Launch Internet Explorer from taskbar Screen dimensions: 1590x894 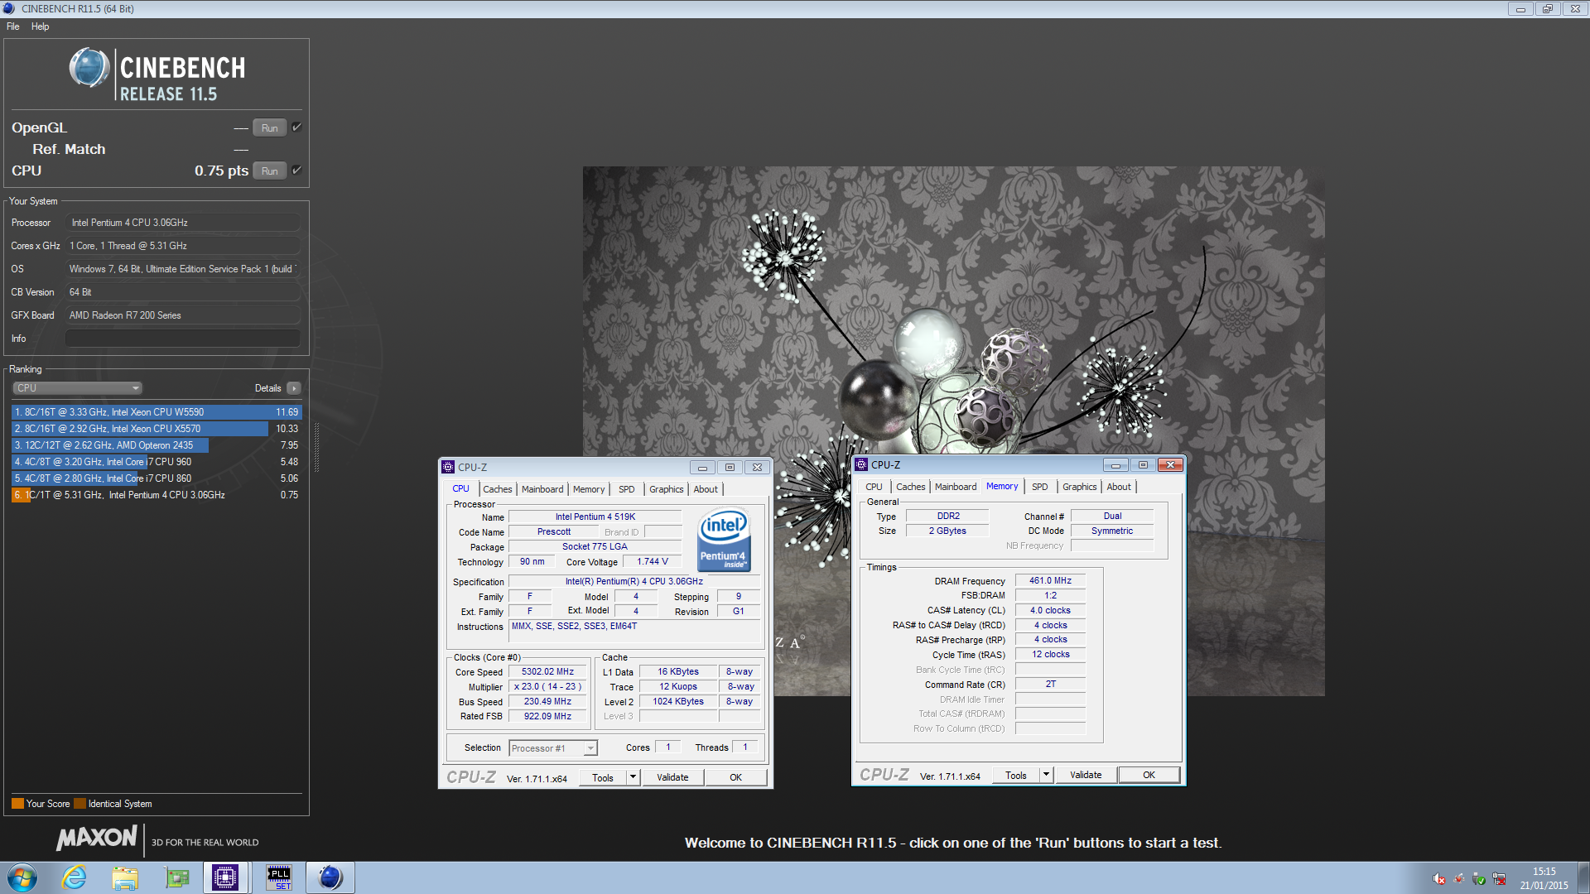point(75,877)
